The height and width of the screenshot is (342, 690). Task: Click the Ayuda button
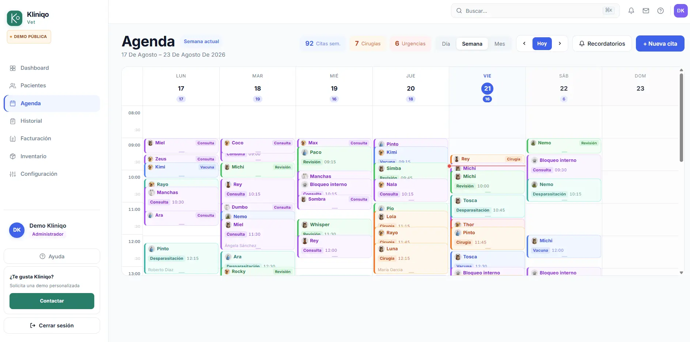pyautogui.click(x=52, y=256)
